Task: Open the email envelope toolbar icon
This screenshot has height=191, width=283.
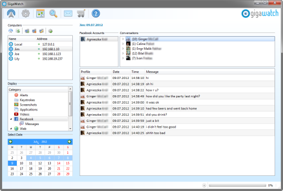Action: coord(68,13)
